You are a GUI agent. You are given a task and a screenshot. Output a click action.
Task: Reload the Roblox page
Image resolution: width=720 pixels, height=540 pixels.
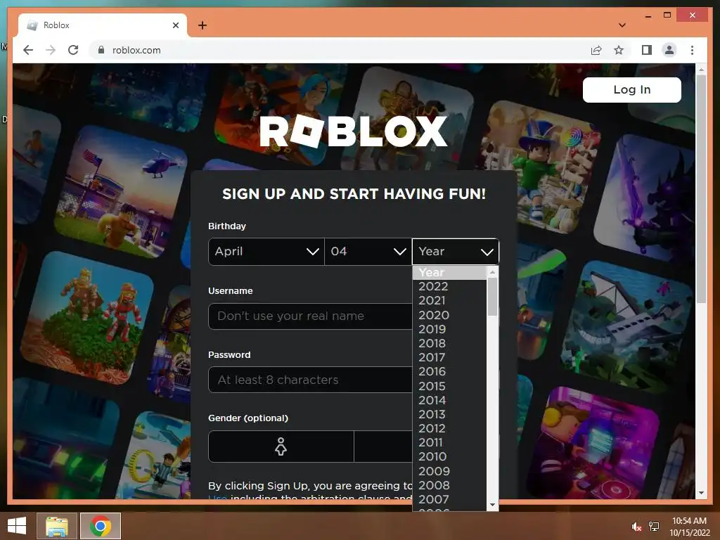(x=73, y=50)
